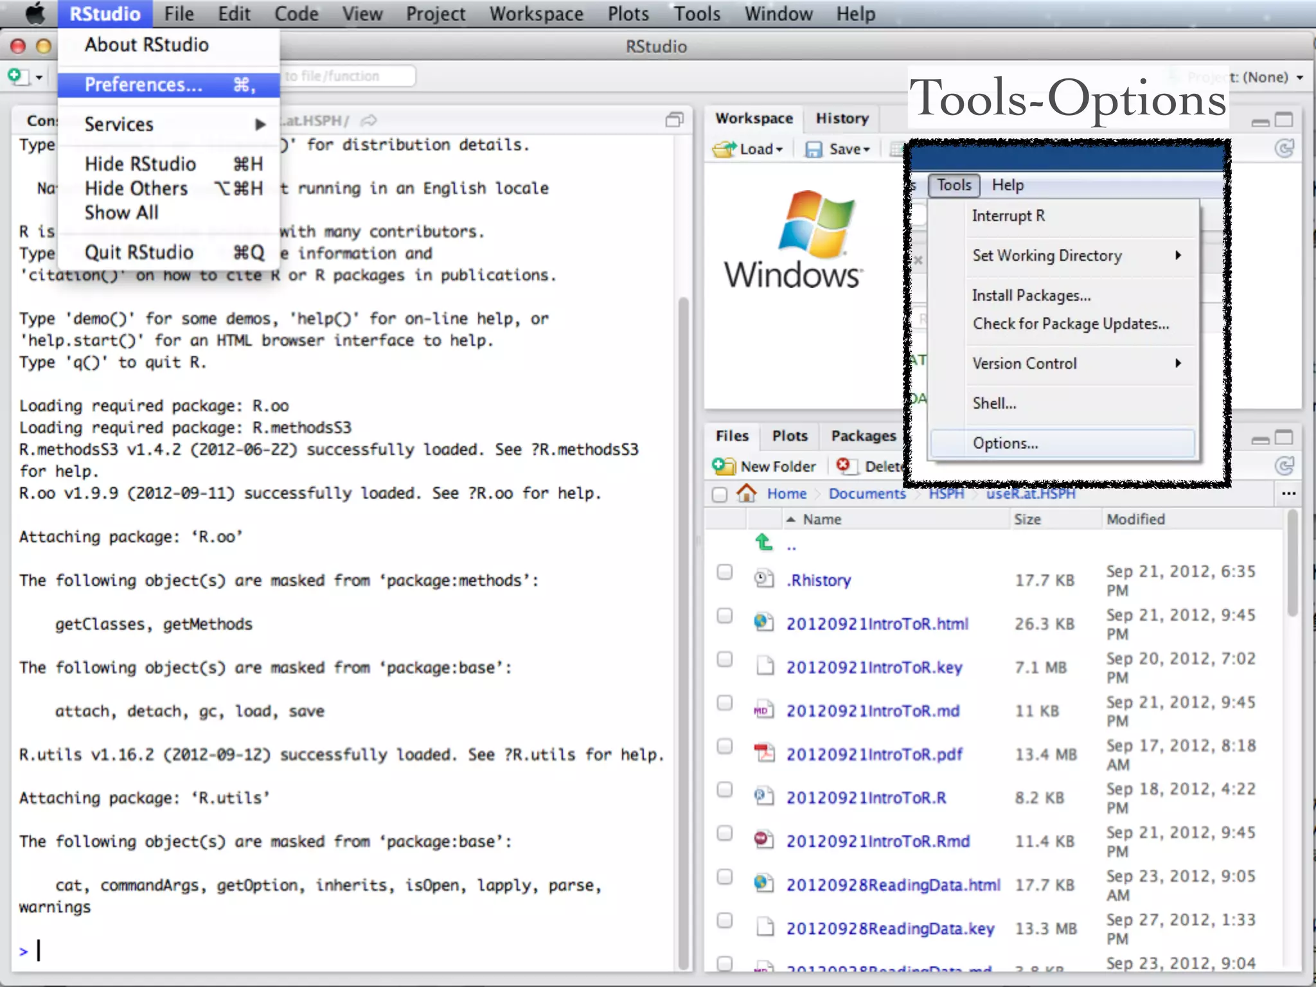1316x987 pixels.
Task: Click the 20120928ReadingData.key file icon
Action: click(765, 927)
